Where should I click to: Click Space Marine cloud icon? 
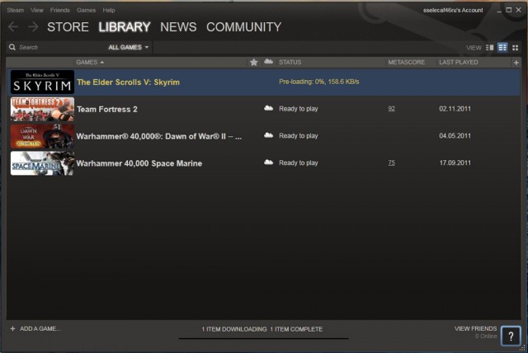point(268,162)
